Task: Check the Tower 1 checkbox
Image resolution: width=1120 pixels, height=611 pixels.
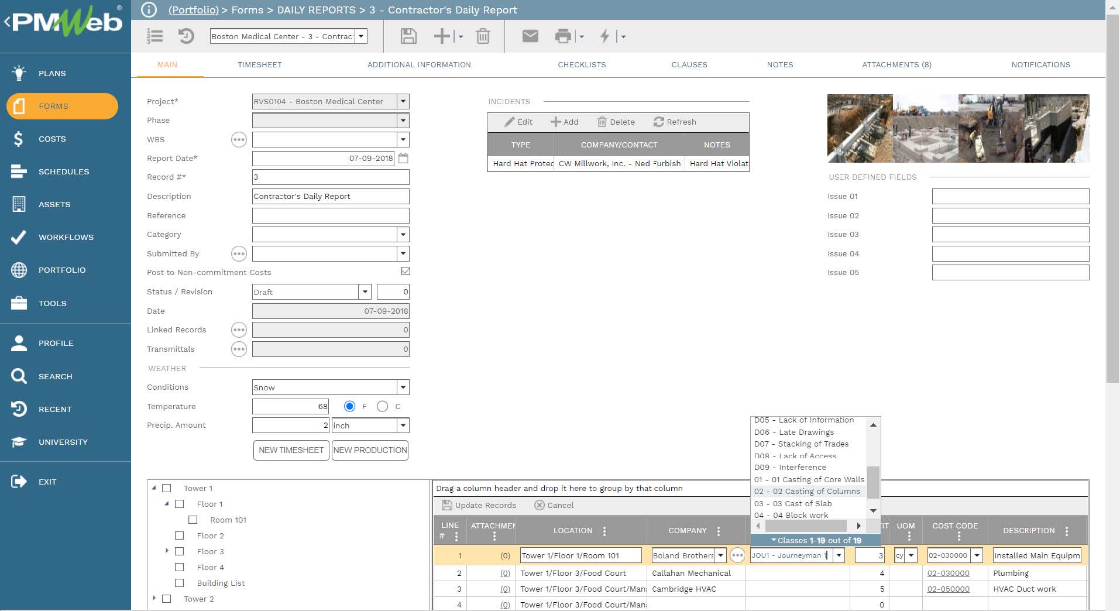Action: (167, 488)
